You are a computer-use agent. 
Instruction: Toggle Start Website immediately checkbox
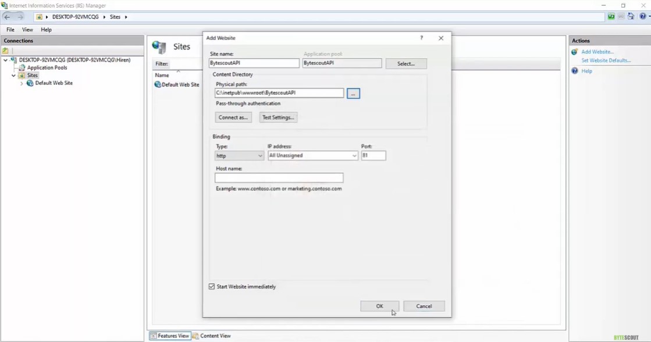[212, 287]
